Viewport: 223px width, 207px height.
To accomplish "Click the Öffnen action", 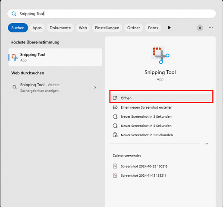I will click(x=161, y=98).
